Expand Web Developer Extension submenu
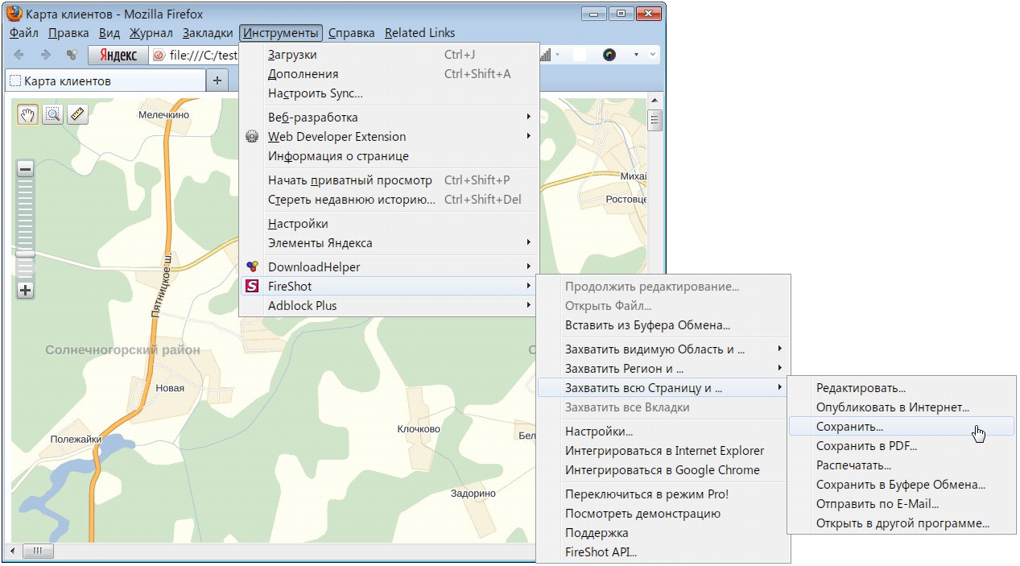Screen dimensions: 1020x566 (389, 137)
